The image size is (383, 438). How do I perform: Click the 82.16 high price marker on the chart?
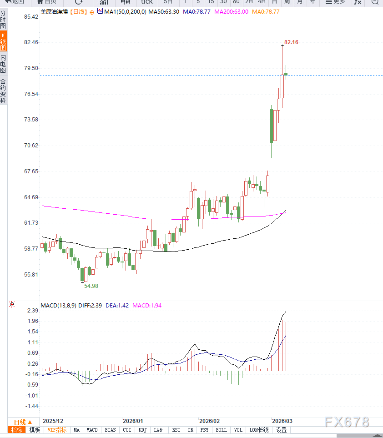tap(291, 42)
